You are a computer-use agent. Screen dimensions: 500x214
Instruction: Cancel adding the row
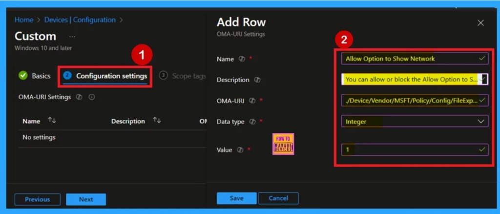pos(278,198)
